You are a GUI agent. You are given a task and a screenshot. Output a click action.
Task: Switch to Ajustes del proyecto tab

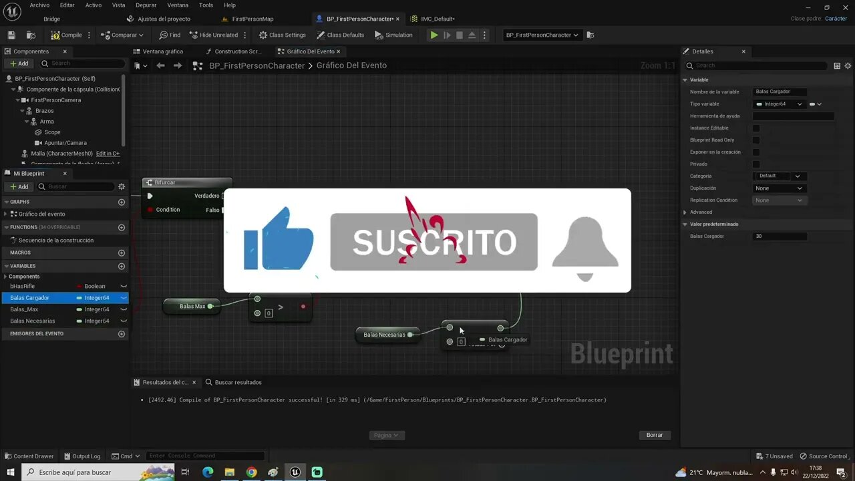pyautogui.click(x=164, y=19)
